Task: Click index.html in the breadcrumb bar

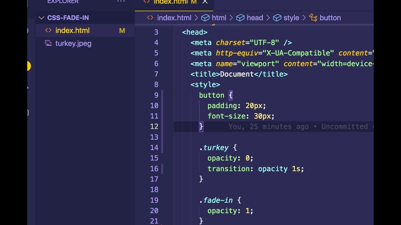Action: (174, 18)
